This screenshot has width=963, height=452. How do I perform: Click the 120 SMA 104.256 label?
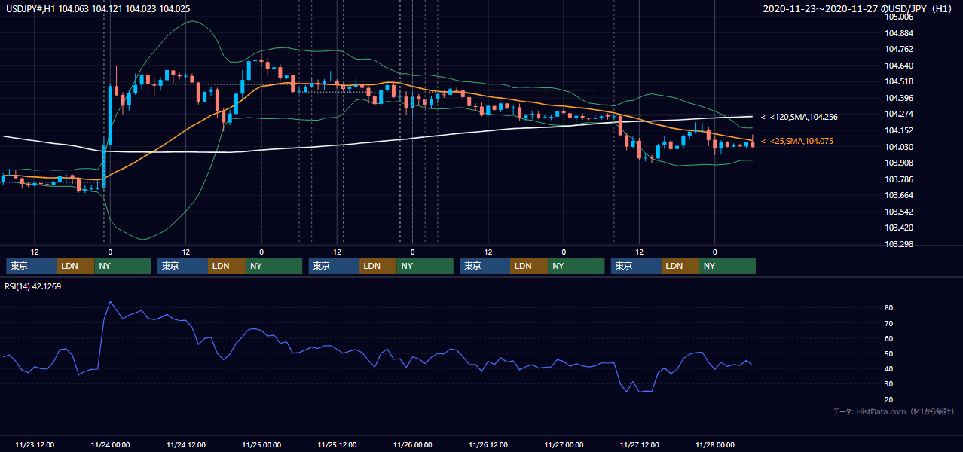click(x=799, y=117)
